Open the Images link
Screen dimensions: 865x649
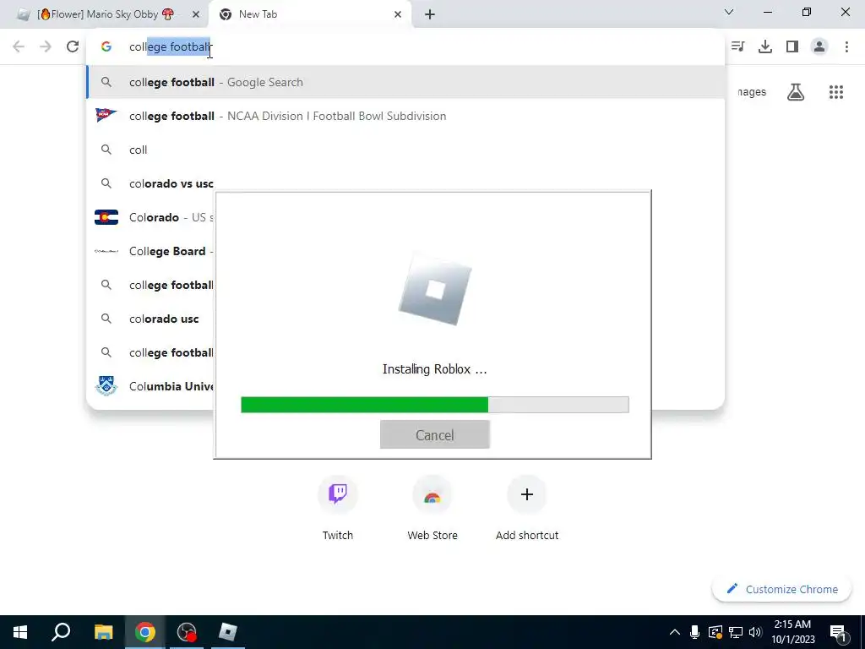(x=752, y=92)
